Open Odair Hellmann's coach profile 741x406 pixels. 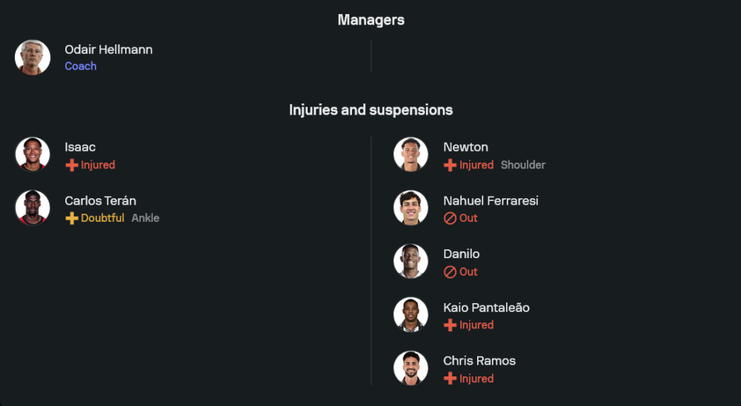point(108,50)
